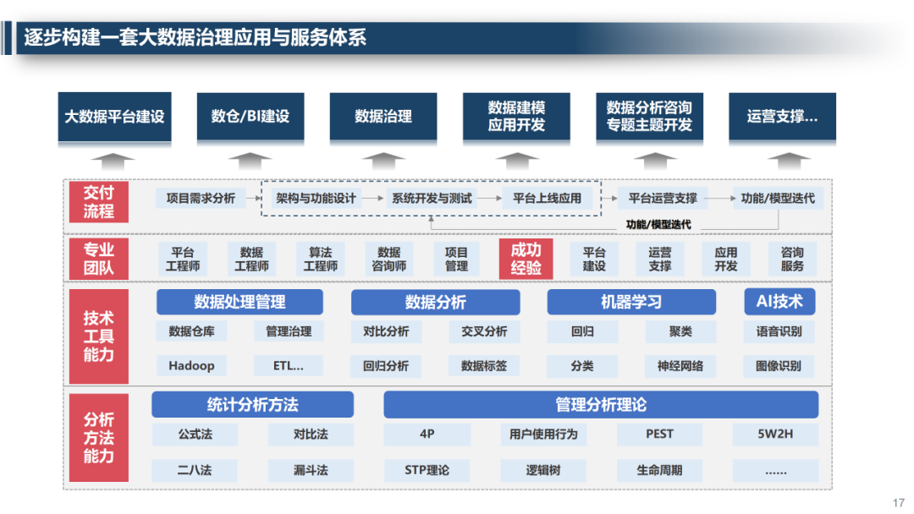Expand the 统计分析方法 section

[x=252, y=405]
